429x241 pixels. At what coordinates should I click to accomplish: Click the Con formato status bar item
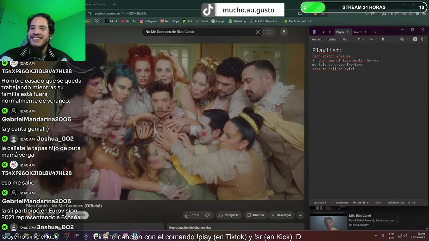[361, 203]
